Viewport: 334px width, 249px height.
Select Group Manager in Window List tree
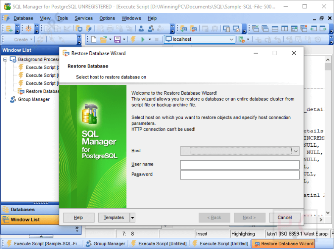tap(33, 99)
